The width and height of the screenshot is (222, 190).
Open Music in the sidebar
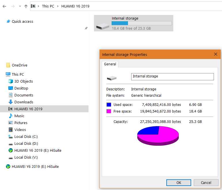[19, 116]
